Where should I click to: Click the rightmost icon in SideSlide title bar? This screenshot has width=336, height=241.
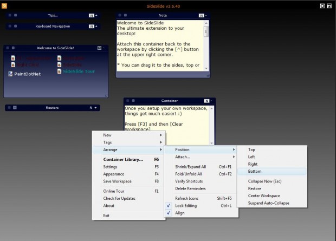[329, 6]
